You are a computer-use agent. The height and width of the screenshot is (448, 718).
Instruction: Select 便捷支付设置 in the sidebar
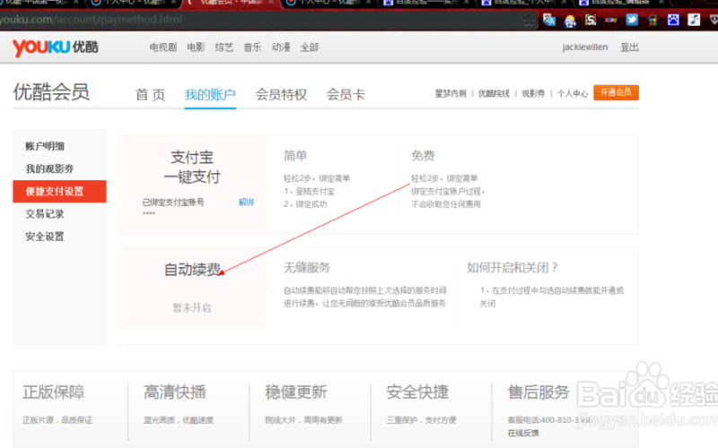click(59, 191)
